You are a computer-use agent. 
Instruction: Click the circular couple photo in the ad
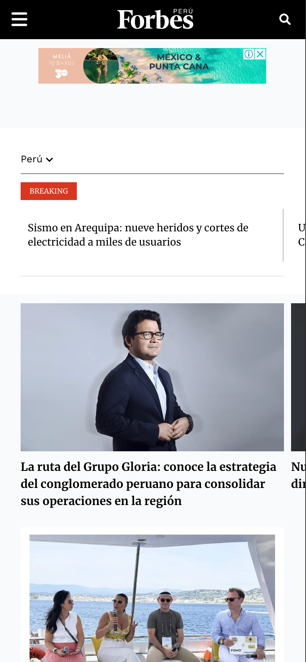101,66
